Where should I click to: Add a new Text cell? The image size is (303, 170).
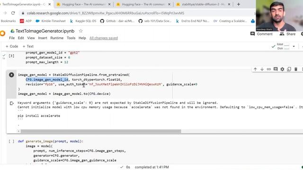coord(28,46)
